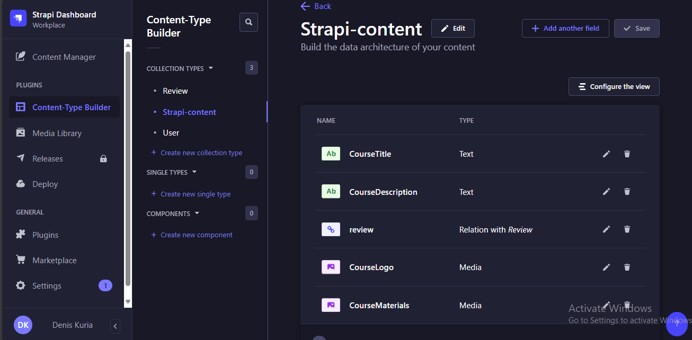This screenshot has height=340, width=692.
Task: Search content types with the magnifier button
Action: [x=249, y=23]
